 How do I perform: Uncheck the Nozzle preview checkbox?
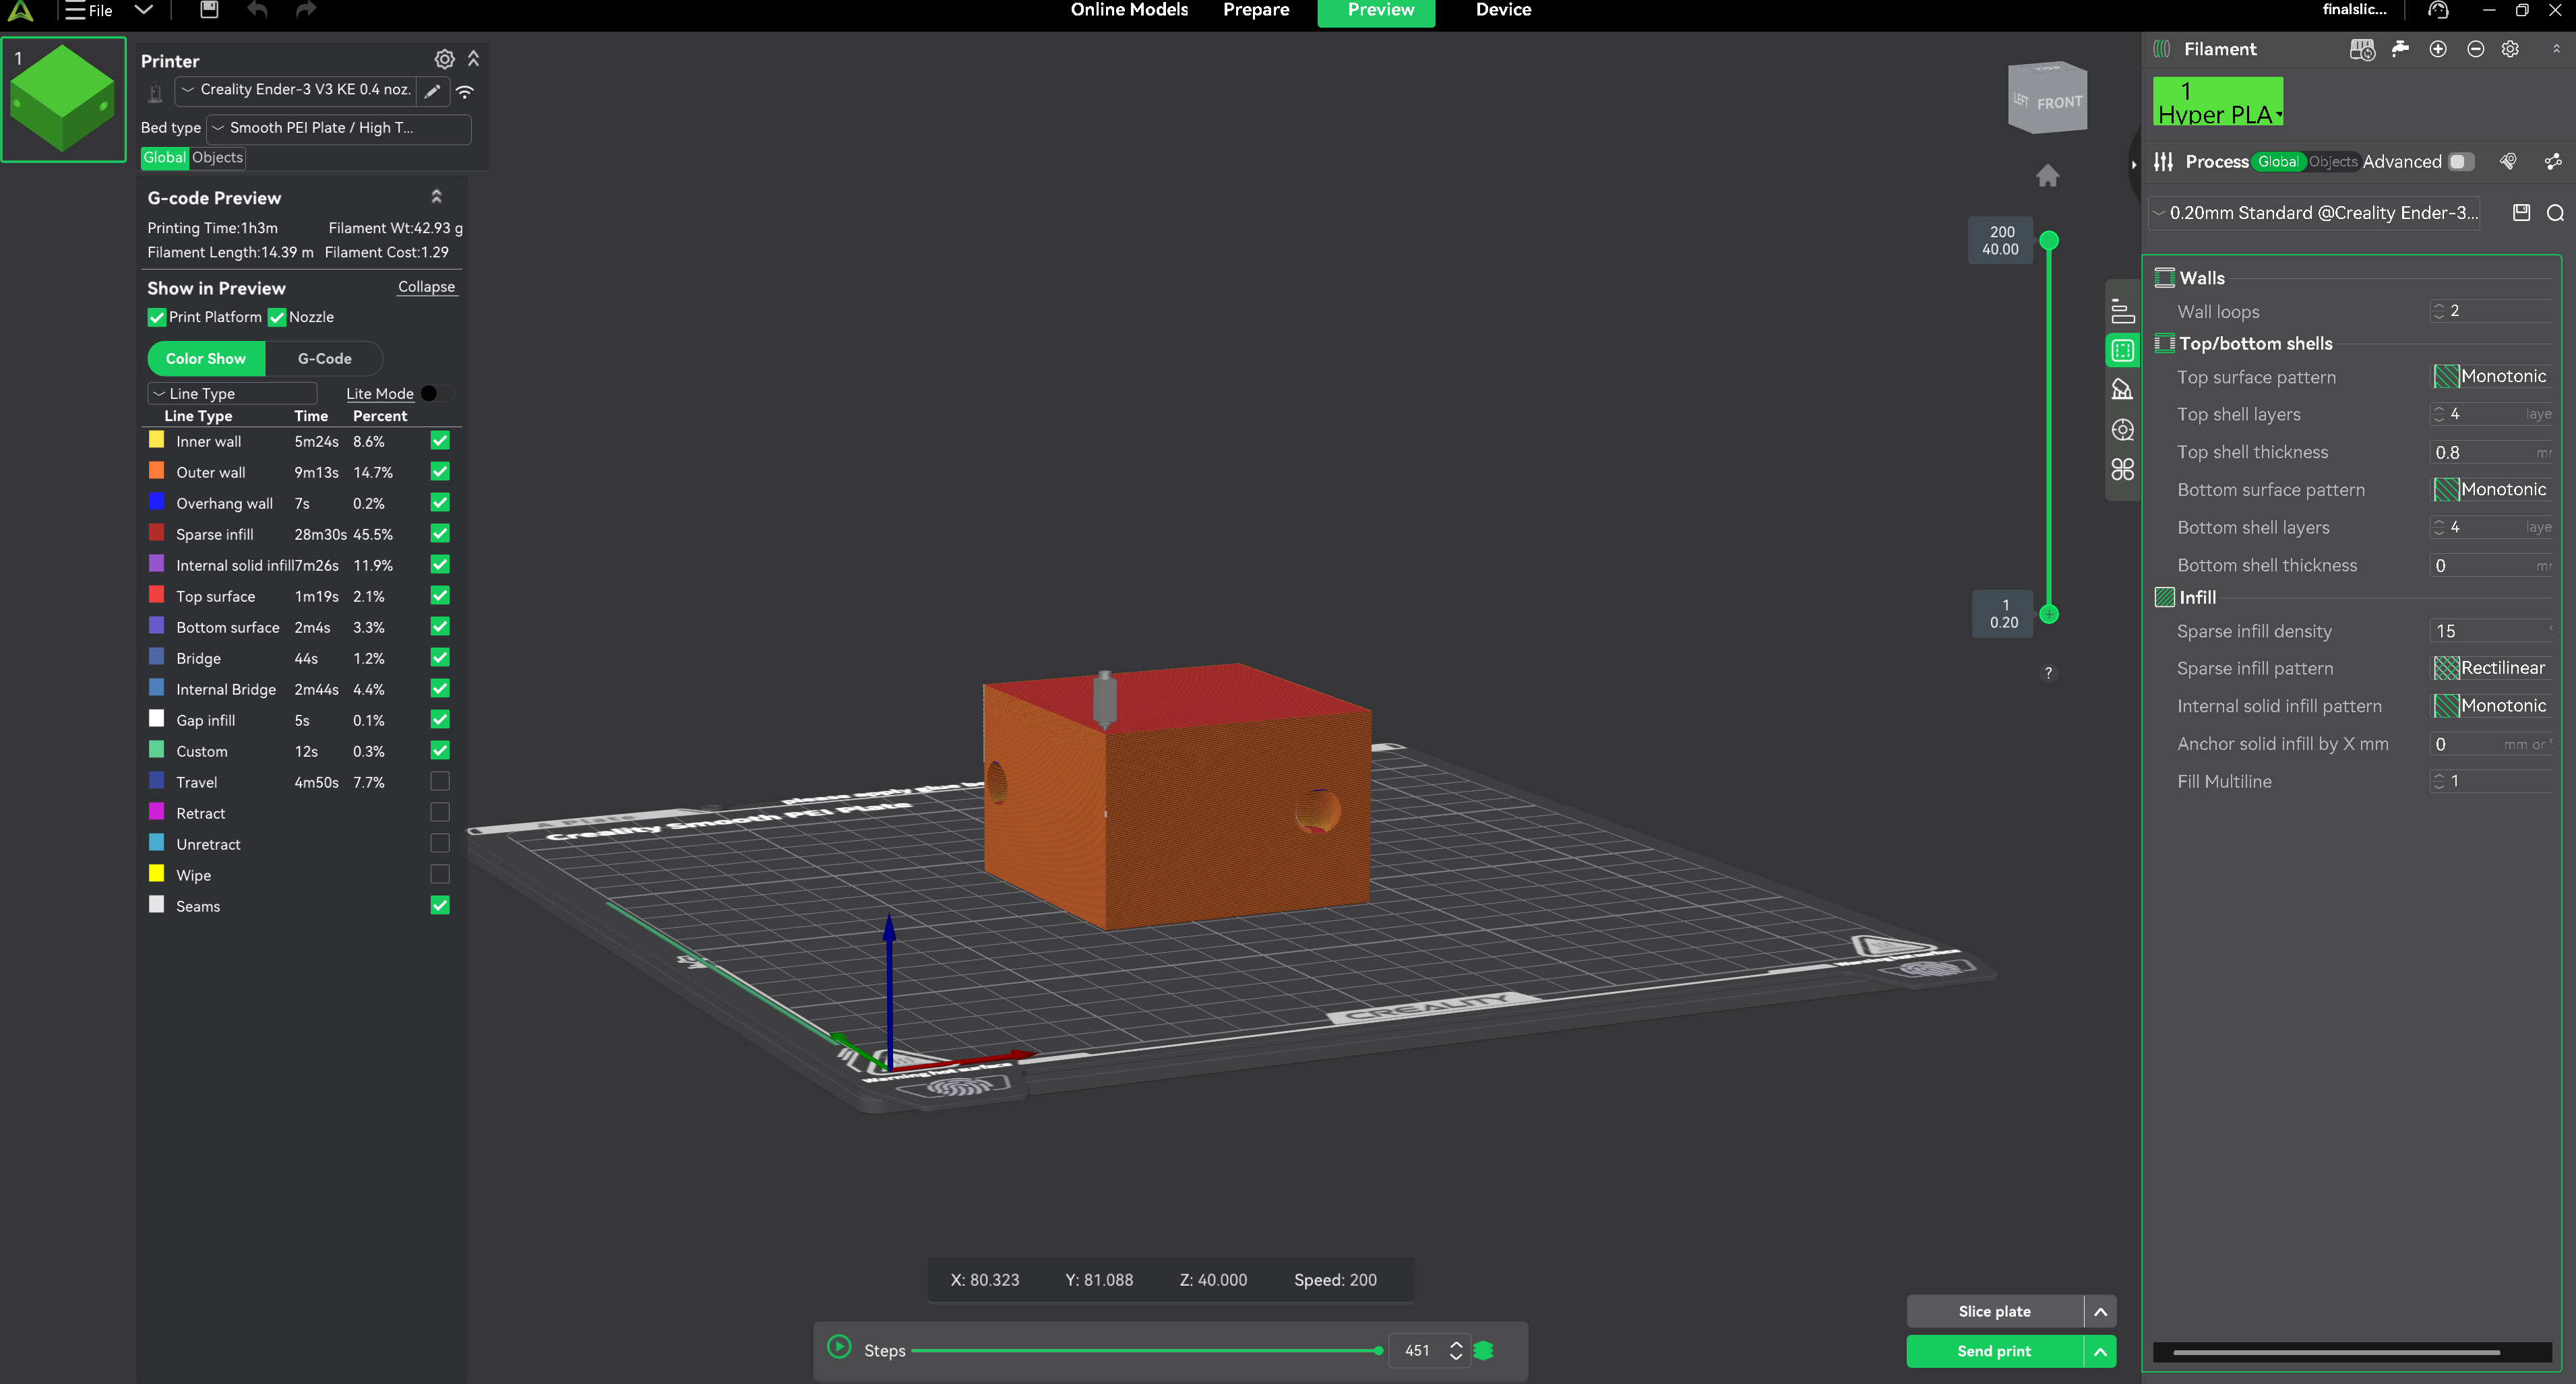pyautogui.click(x=277, y=317)
